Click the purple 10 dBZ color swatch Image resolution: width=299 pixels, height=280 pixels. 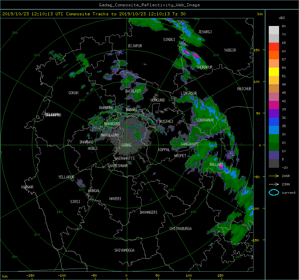point(274,155)
